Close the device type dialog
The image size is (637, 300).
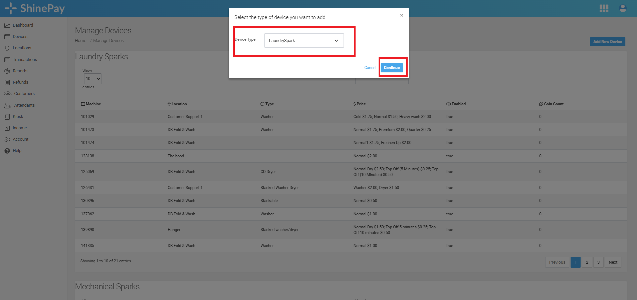(x=402, y=15)
